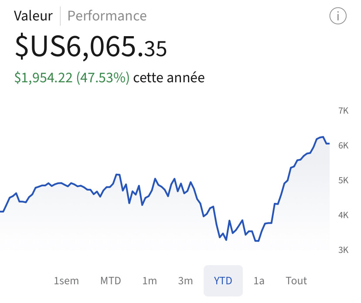Click the chart line's latest endpoint
Viewport: 361px width, 303px height.
pyautogui.click(x=329, y=144)
